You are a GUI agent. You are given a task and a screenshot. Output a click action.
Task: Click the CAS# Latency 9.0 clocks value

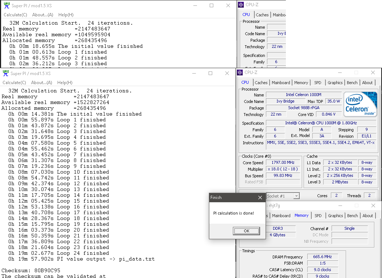click(x=322, y=270)
